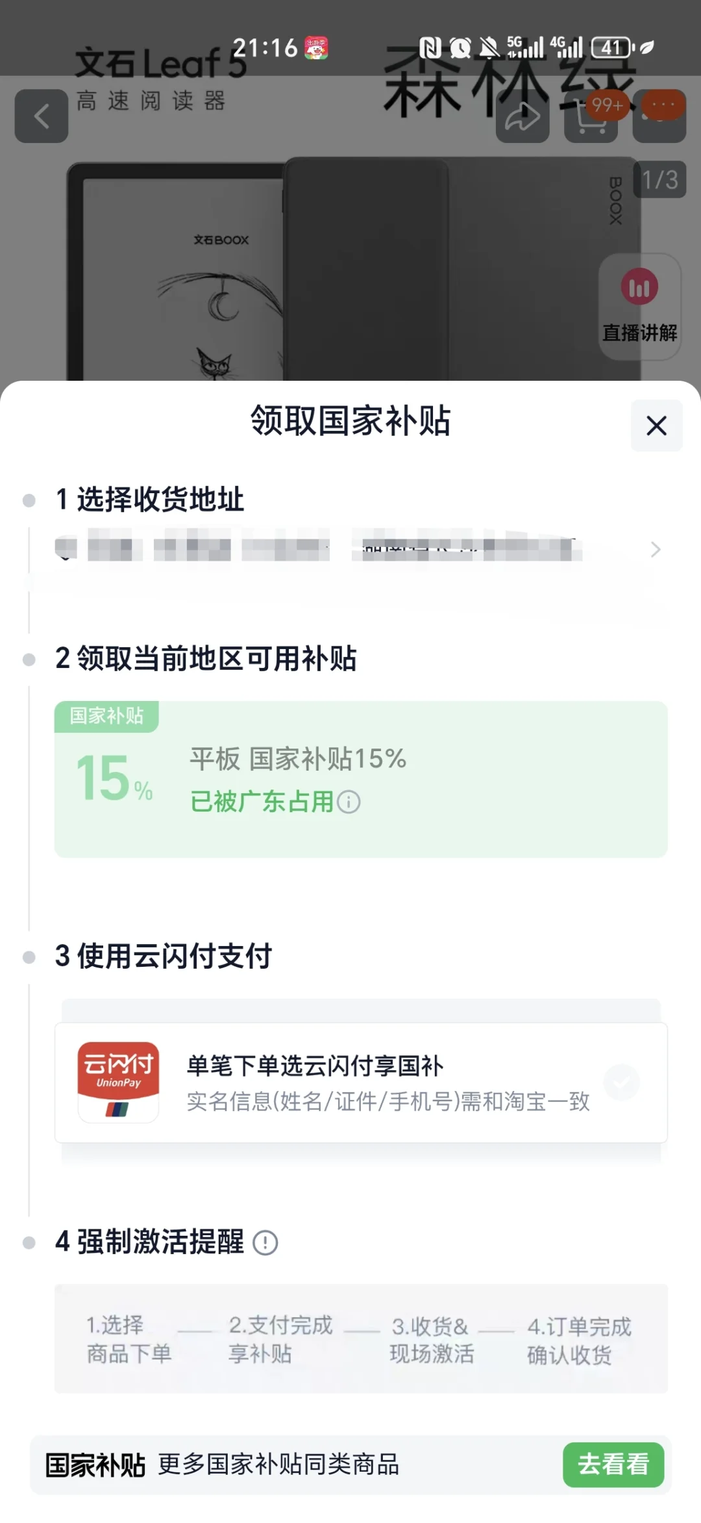Open the share arrow icon
This screenshot has height=1523, width=701.
(523, 117)
